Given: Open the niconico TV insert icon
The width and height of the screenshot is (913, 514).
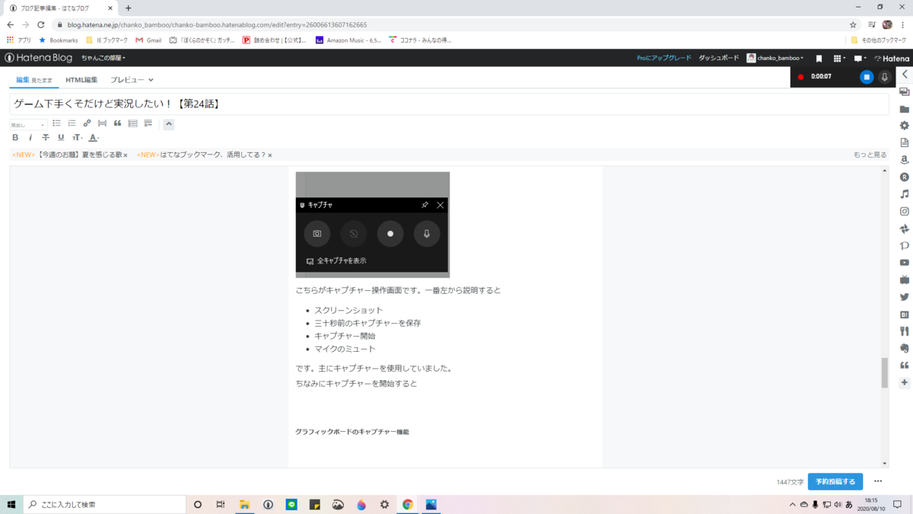Looking at the screenshot, I should (x=905, y=279).
